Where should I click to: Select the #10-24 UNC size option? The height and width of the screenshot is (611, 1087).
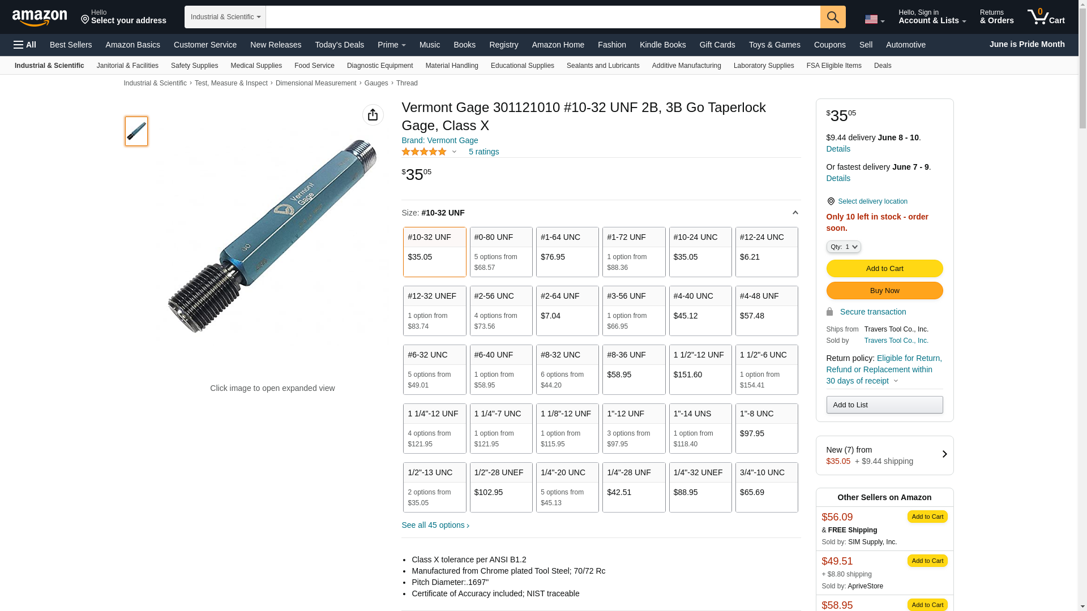pos(700,252)
